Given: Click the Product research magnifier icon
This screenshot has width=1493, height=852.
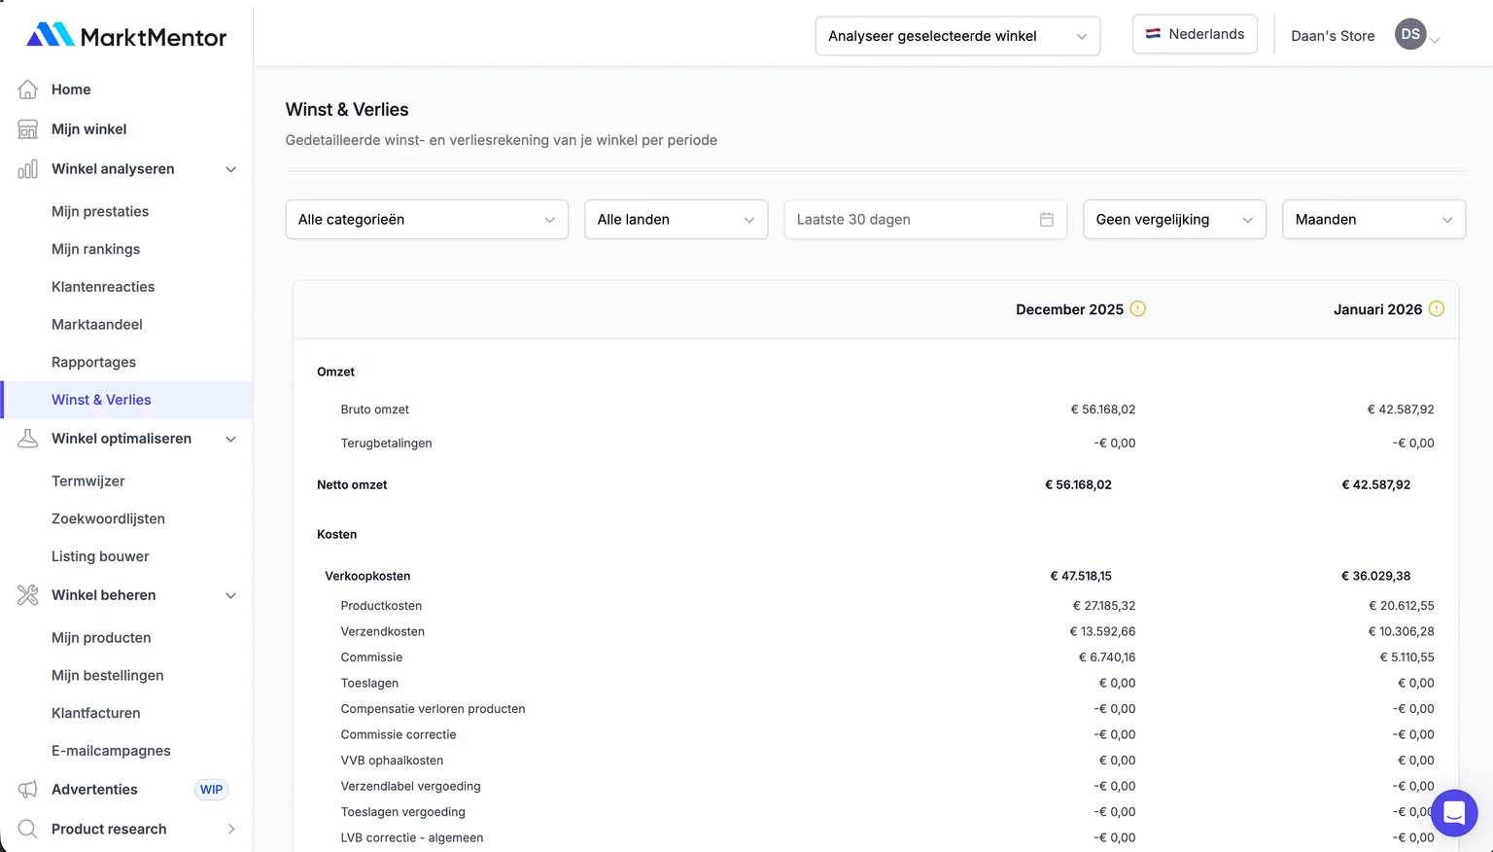Looking at the screenshot, I should [x=28, y=829].
